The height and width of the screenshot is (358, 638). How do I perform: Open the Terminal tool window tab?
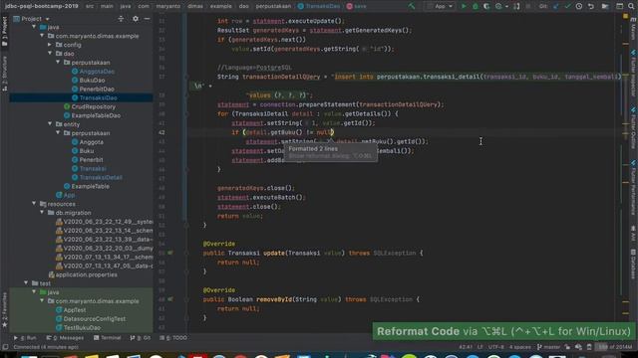108,338
